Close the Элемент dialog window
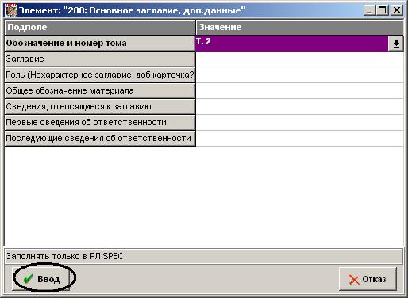The height and width of the screenshot is (298, 408). coord(397,10)
